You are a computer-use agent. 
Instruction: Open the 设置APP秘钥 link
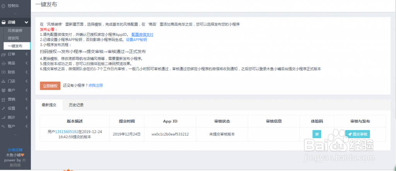[137, 40]
